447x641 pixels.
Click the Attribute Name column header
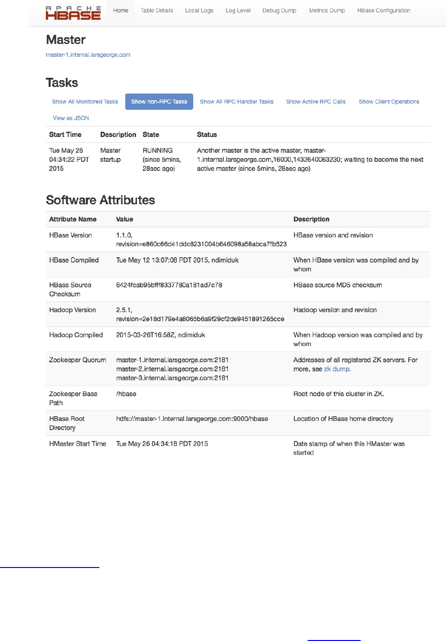(x=73, y=219)
